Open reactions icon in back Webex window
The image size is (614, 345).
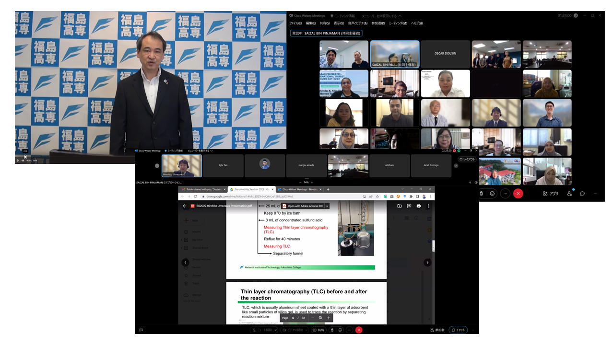pos(493,194)
